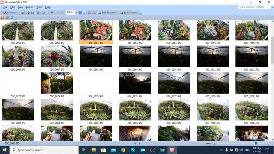Click the Paste icon in toolbar
Screen dimensions: 274x154
(48, 12)
